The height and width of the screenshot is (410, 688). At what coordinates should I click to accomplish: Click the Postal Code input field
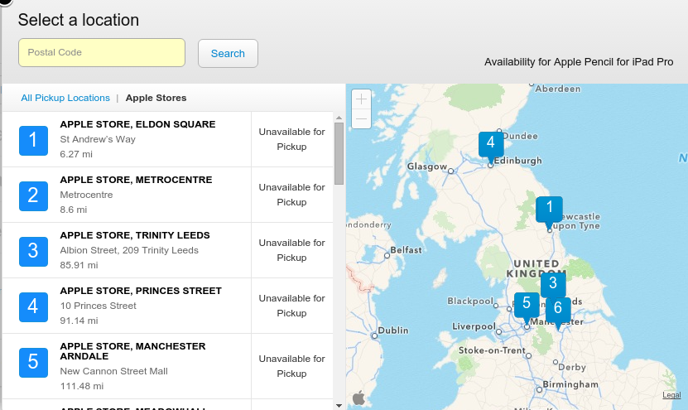102,53
